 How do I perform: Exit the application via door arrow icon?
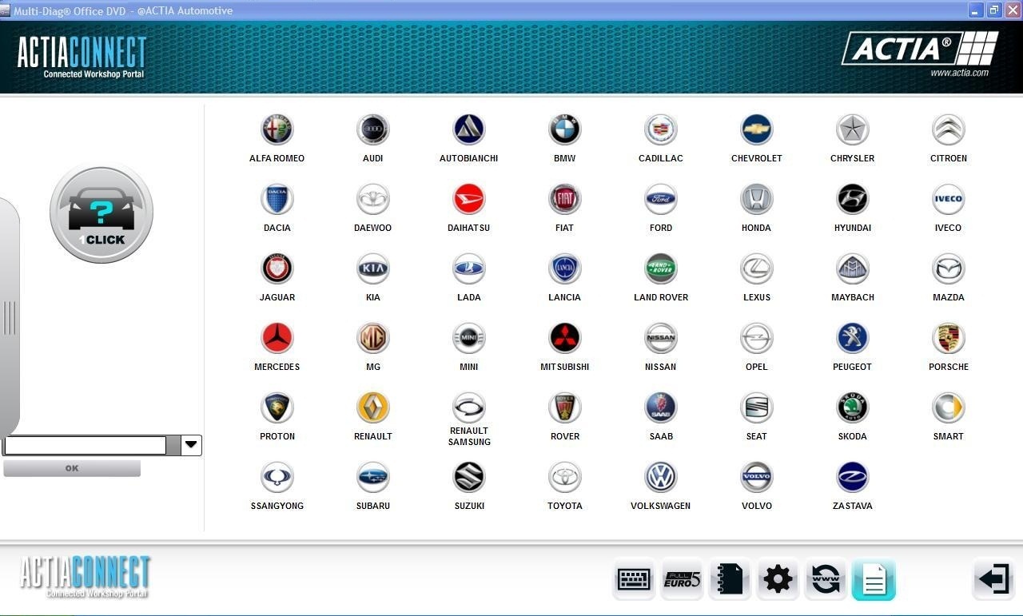(x=994, y=578)
